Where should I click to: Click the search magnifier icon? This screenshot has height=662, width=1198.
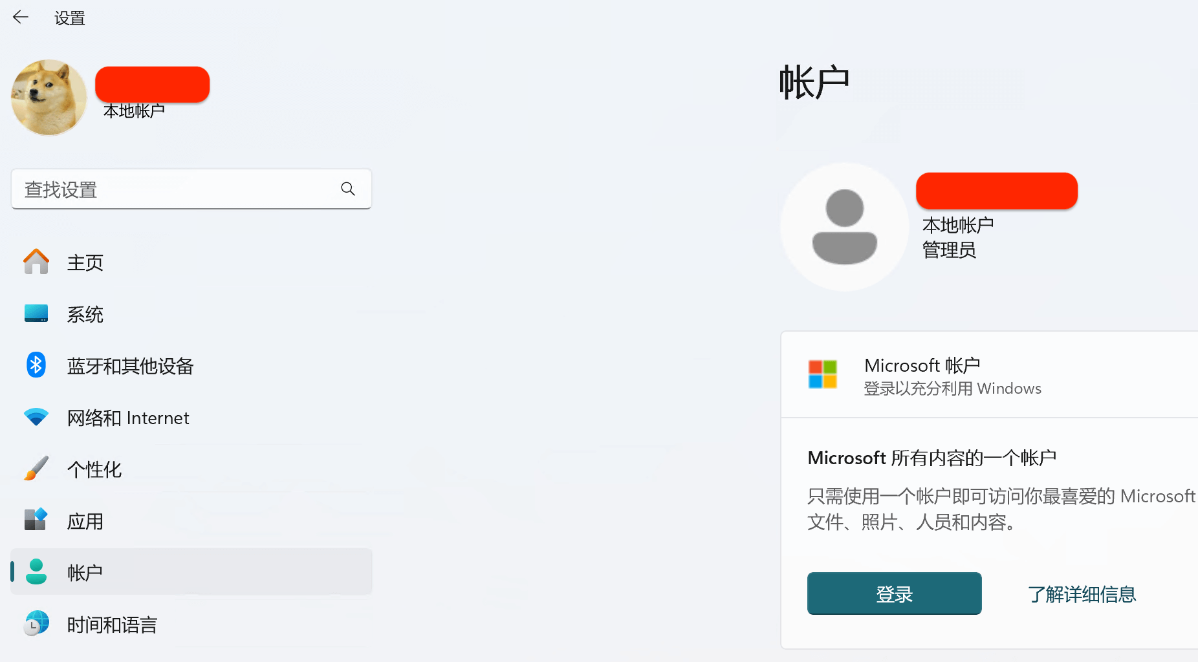(x=348, y=189)
